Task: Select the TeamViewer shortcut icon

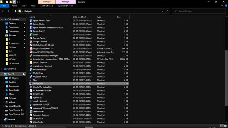Action: pyautogui.click(x=31, y=112)
